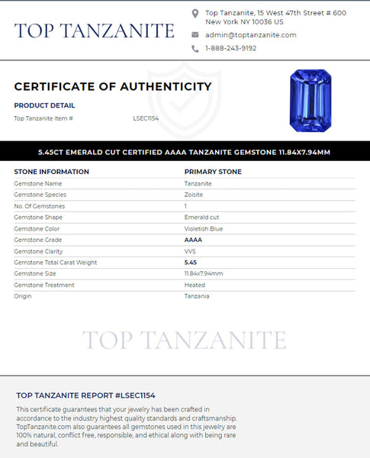Click the tanzanite gemstone photo
The width and height of the screenshot is (370, 458).
pos(310,101)
